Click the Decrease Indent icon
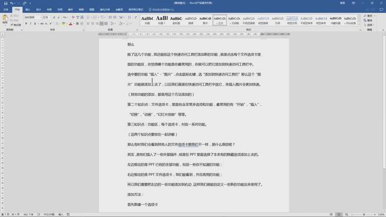Screen dimensions: 386x217 [110, 17]
